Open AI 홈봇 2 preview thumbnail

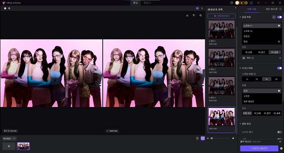click(x=222, y=57)
